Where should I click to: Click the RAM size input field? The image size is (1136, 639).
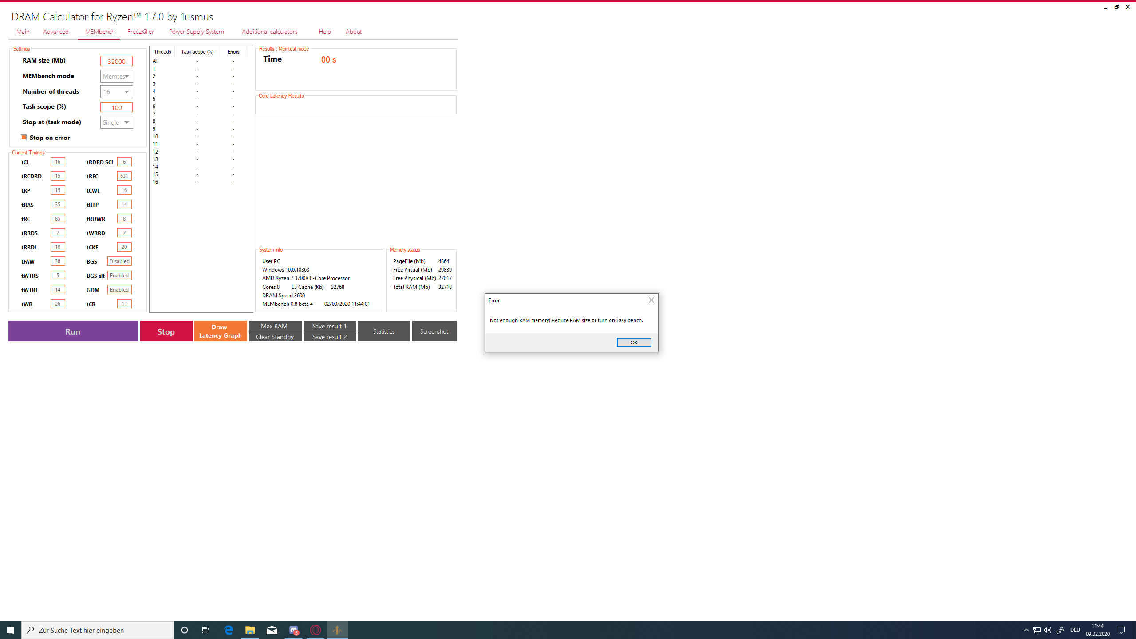point(116,61)
